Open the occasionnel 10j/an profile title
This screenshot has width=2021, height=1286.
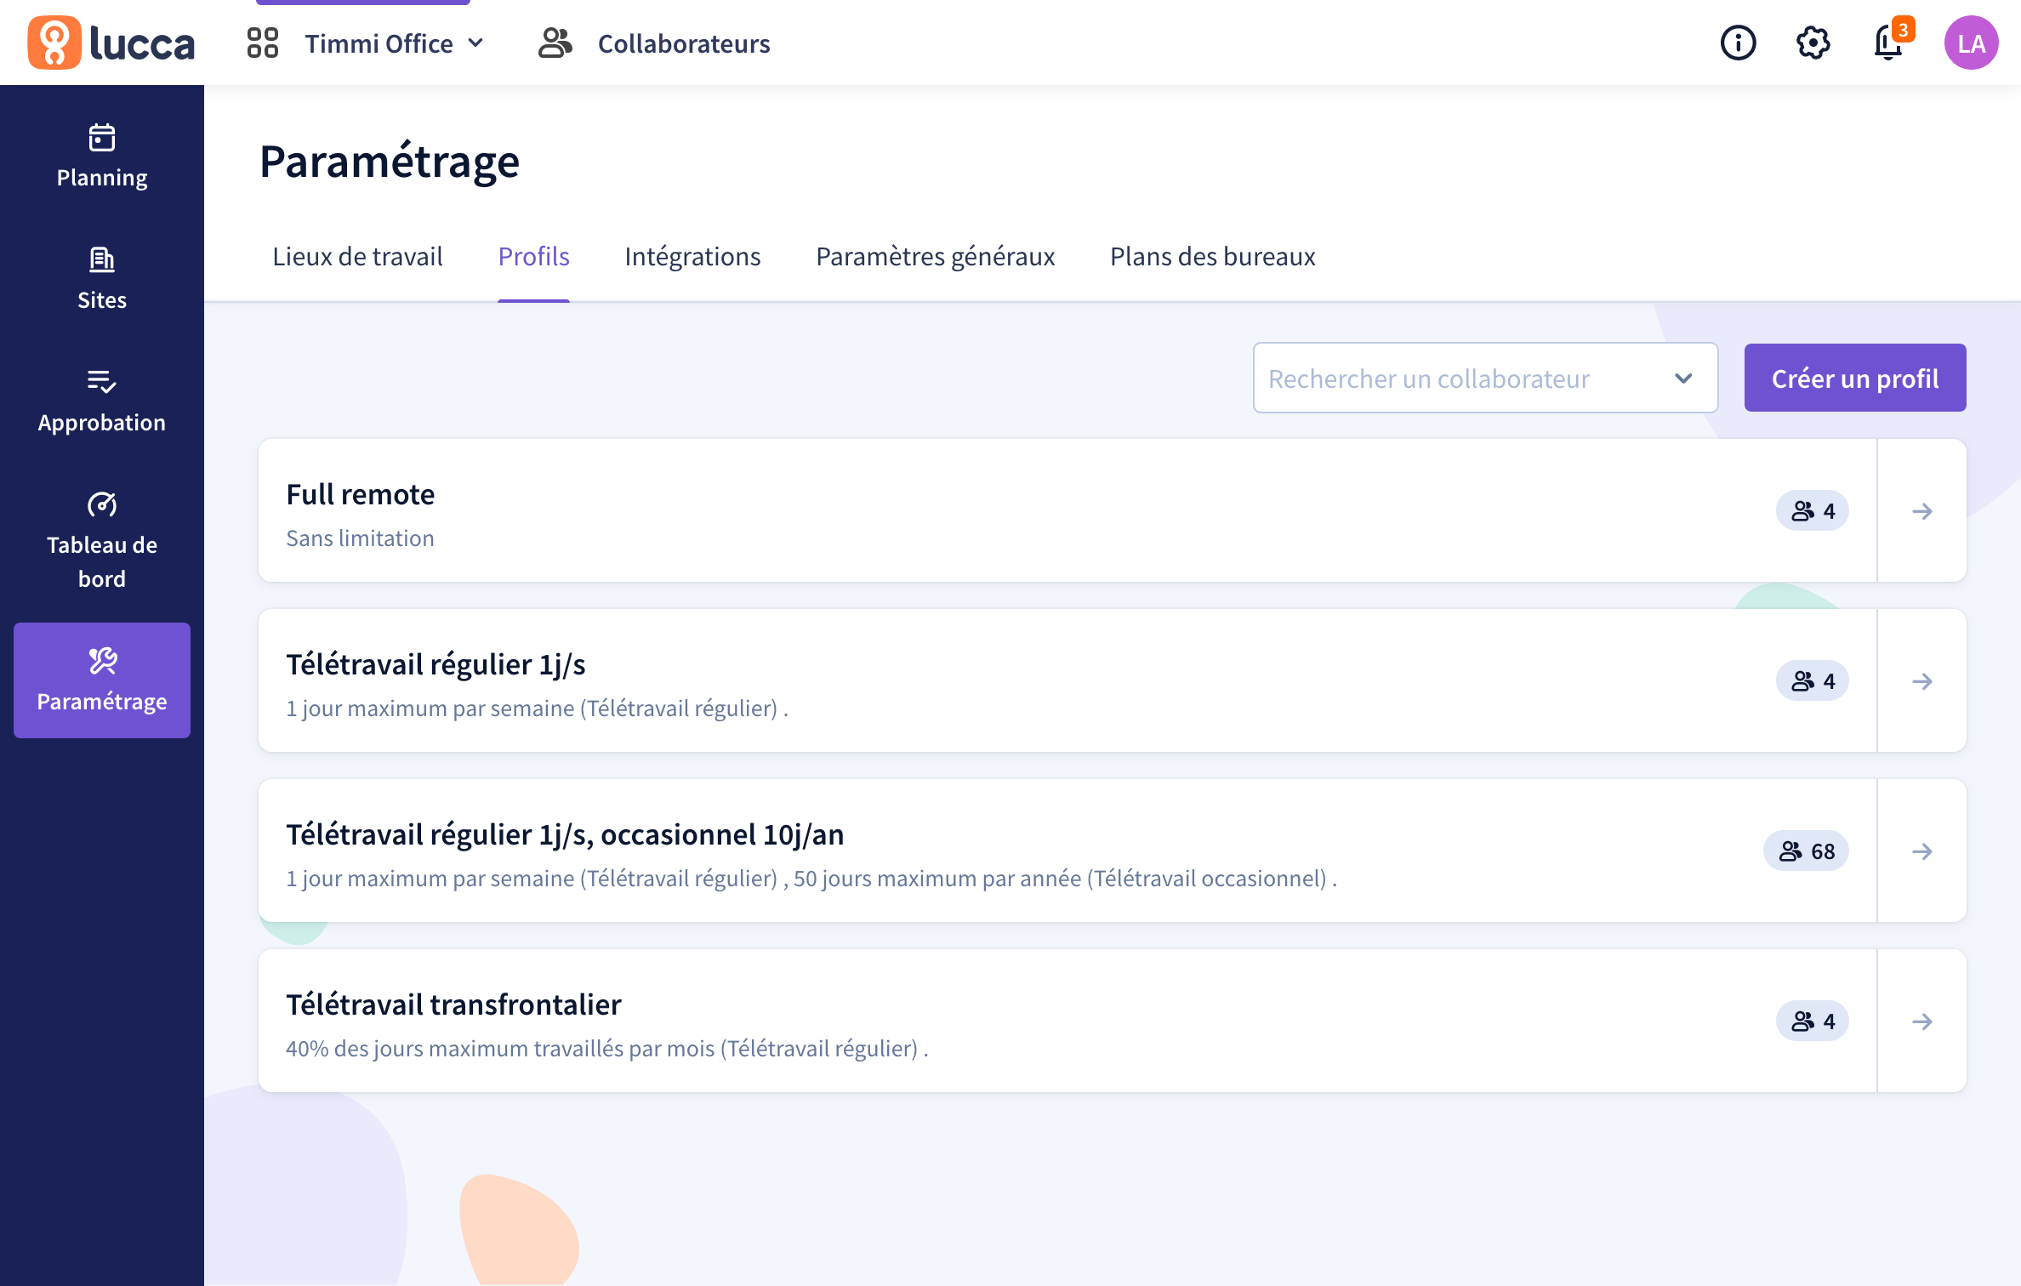click(x=565, y=834)
